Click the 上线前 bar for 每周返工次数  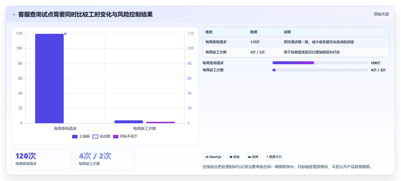tap(129, 122)
